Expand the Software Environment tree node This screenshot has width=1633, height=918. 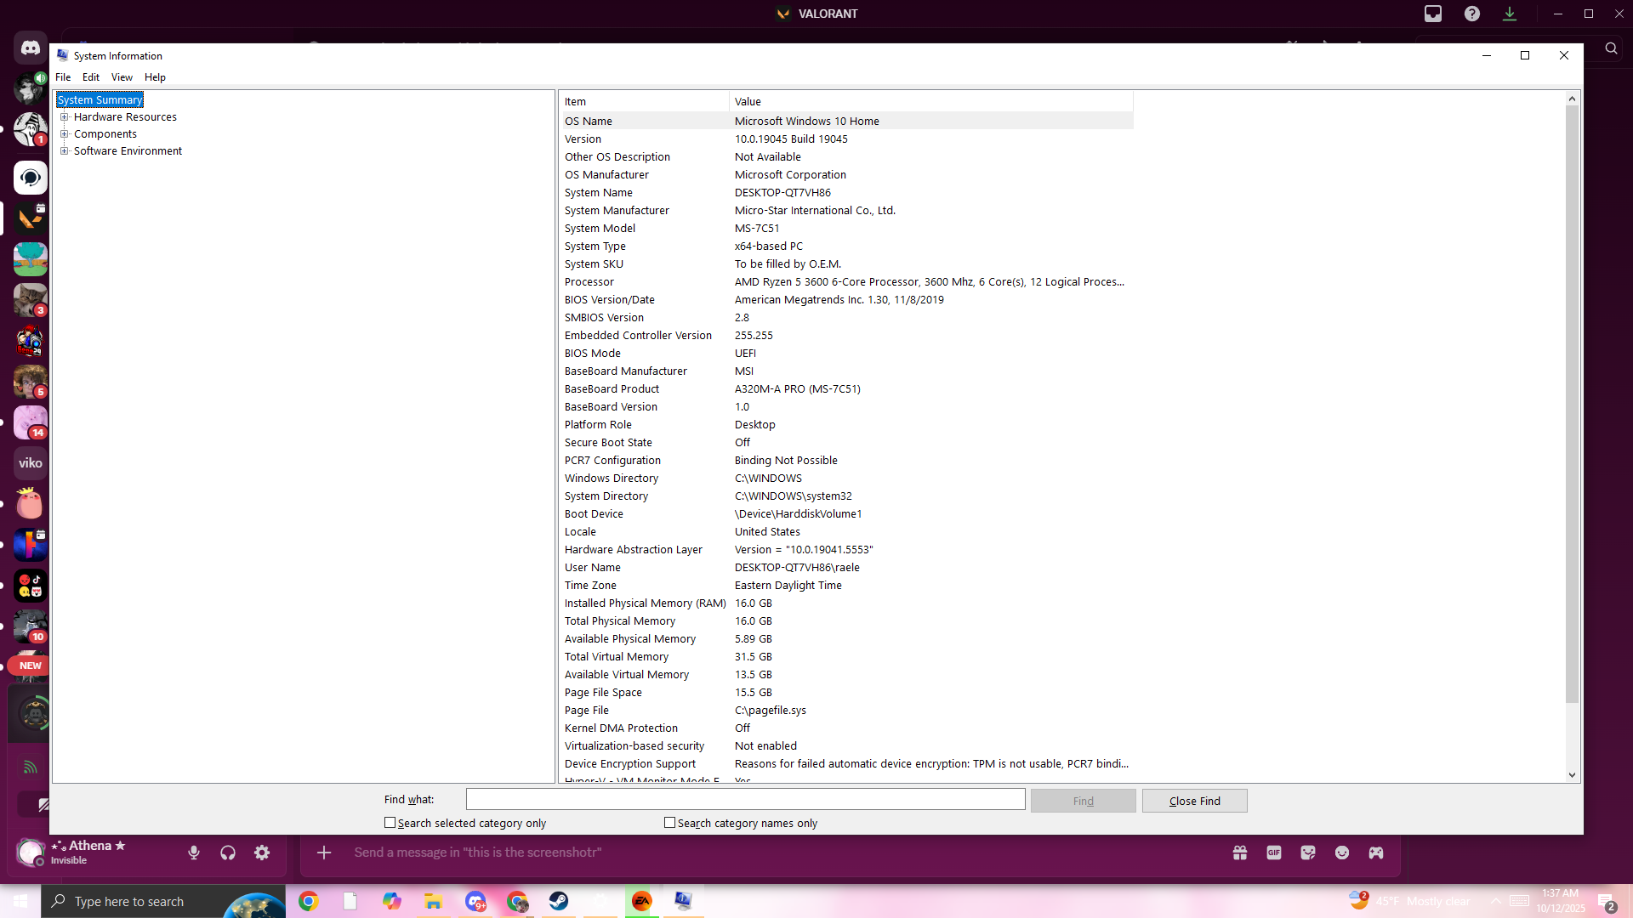point(65,151)
